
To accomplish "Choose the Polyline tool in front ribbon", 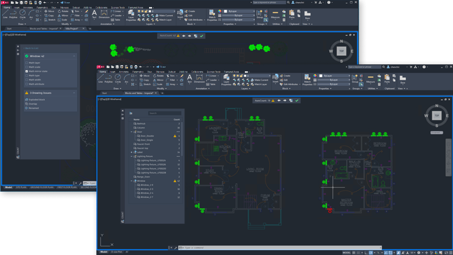I will (109, 78).
